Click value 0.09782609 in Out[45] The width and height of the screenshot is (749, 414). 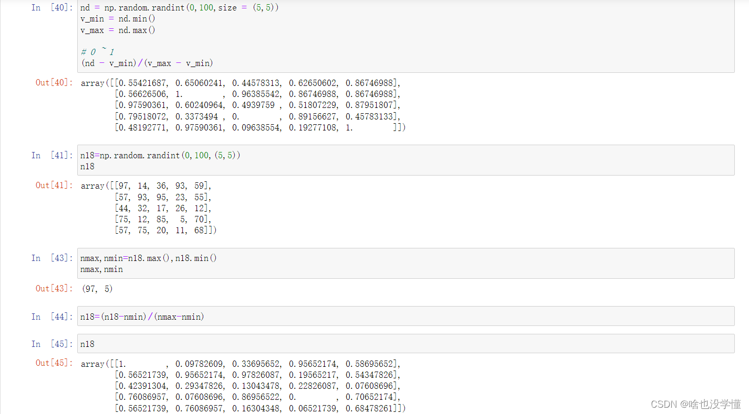199,364
